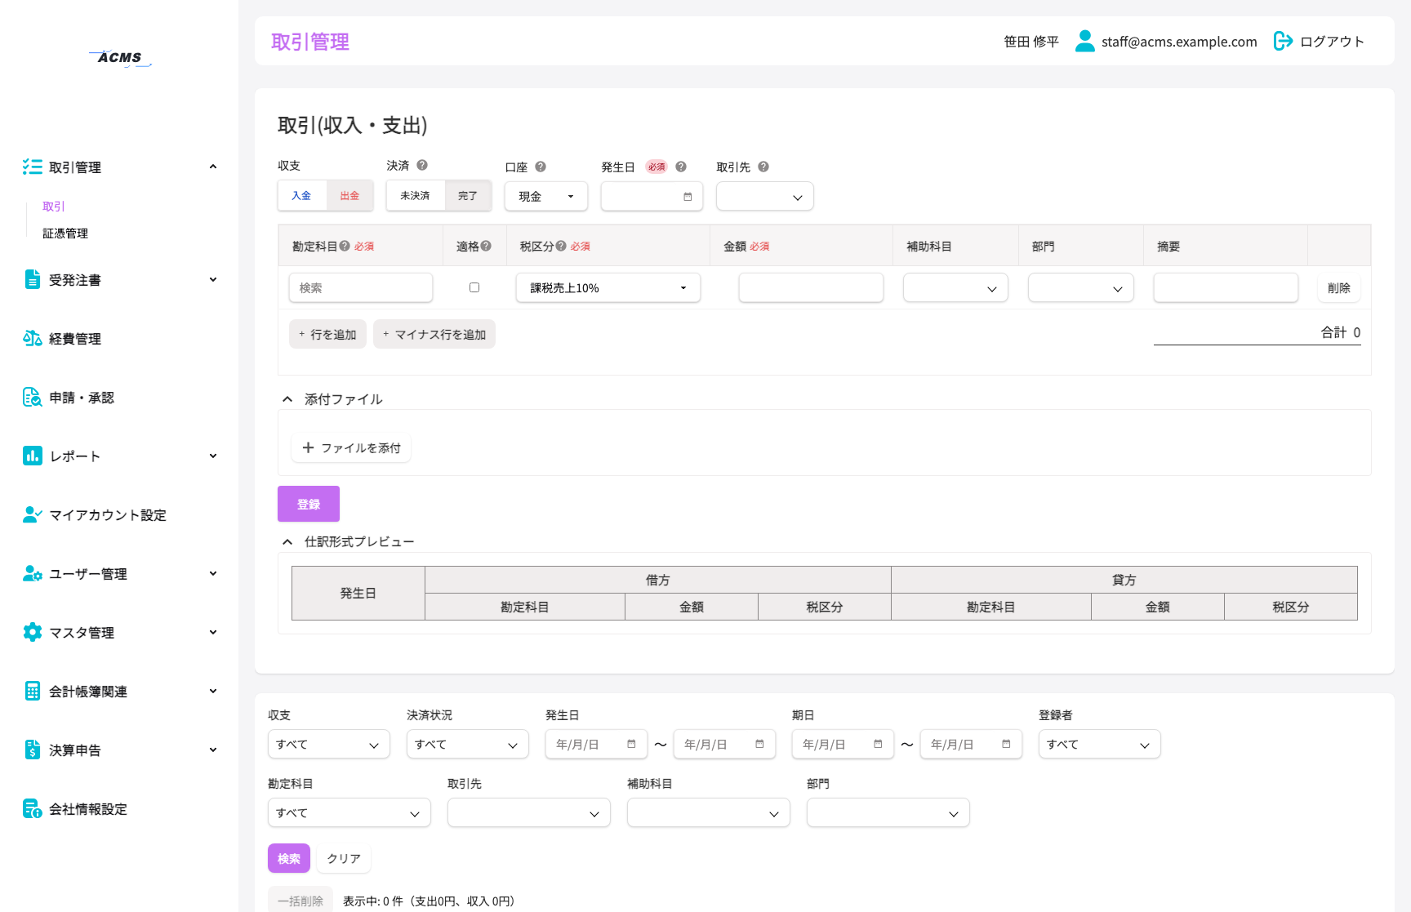Click the マイナス行を追加 button
The width and height of the screenshot is (1411, 912).
pyautogui.click(x=434, y=334)
